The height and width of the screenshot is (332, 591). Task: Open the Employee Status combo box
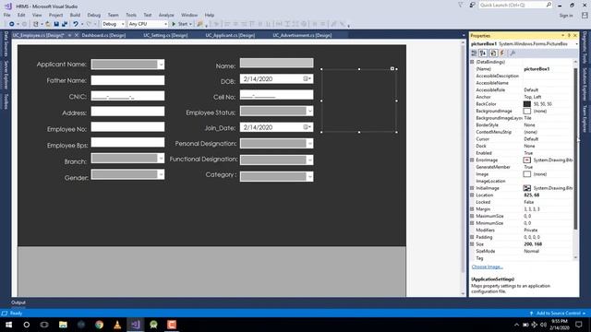pyautogui.click(x=309, y=111)
